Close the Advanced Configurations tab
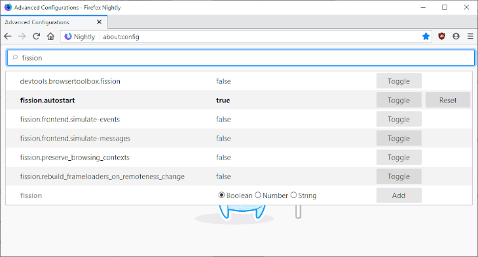 click(x=99, y=22)
